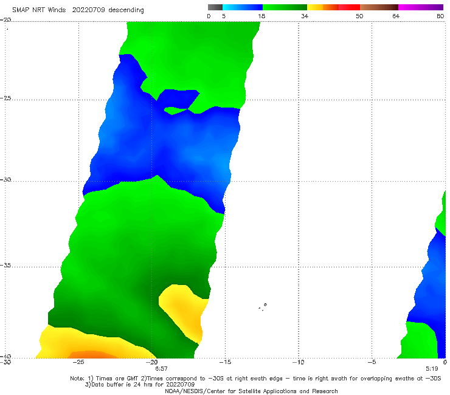Image resolution: width=450 pixels, height=395 pixels.
Task: Click the longitude label '-15' on the bottom axis
Action: pos(225,362)
